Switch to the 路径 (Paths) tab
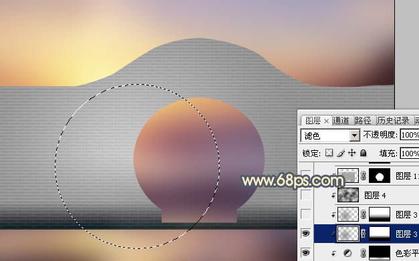The width and height of the screenshot is (419, 261). (363, 121)
